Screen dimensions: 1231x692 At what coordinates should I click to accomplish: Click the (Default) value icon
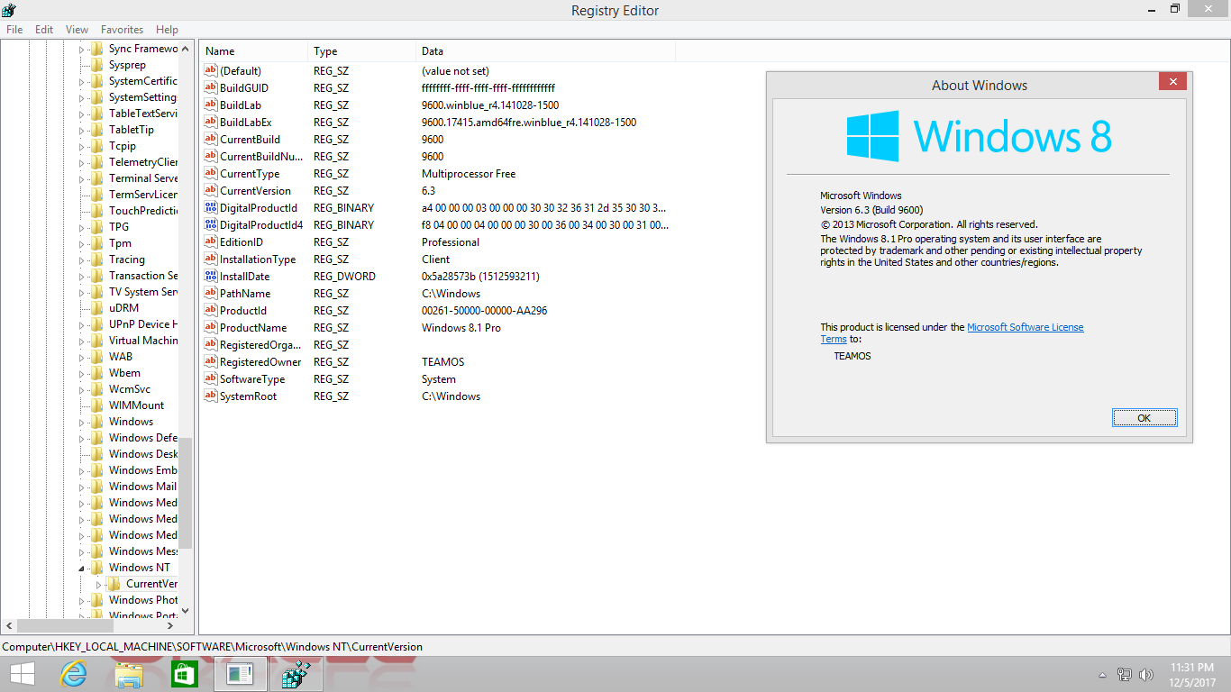(x=211, y=71)
